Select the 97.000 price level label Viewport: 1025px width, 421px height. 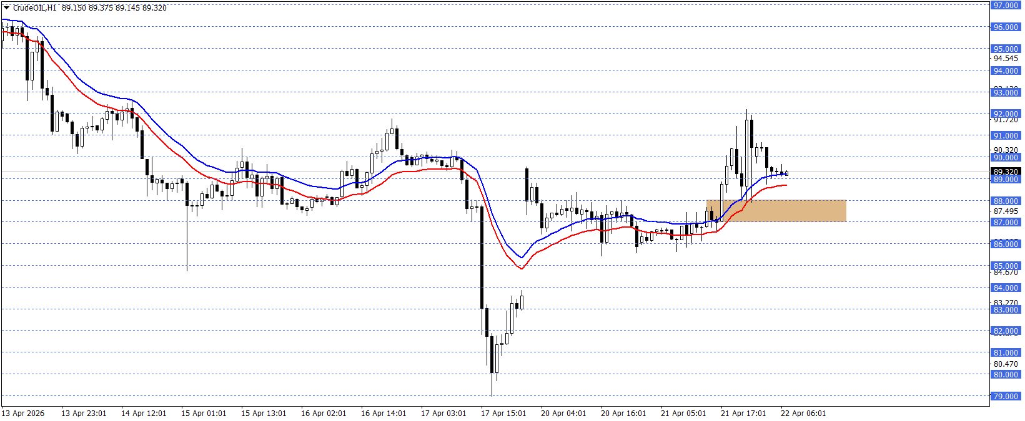pyautogui.click(x=1006, y=6)
